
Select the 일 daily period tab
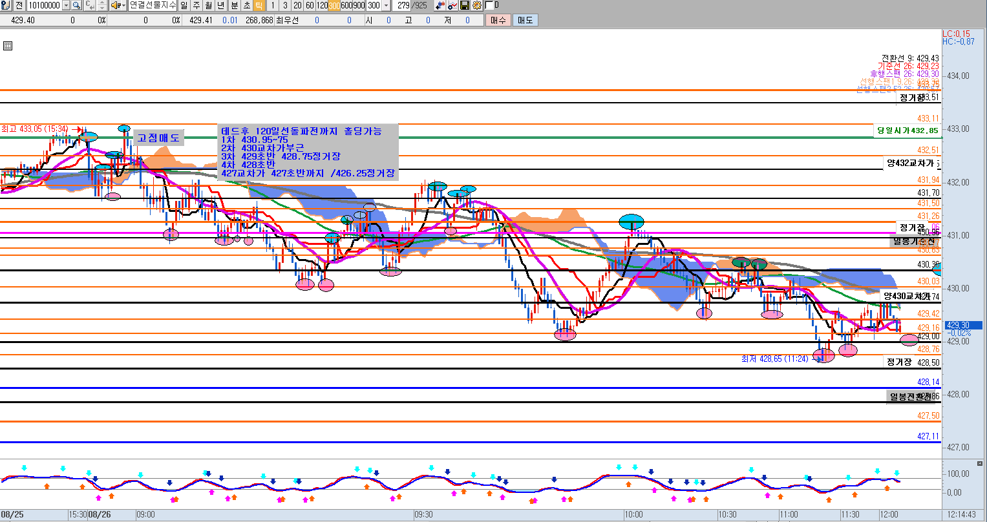pos(184,5)
